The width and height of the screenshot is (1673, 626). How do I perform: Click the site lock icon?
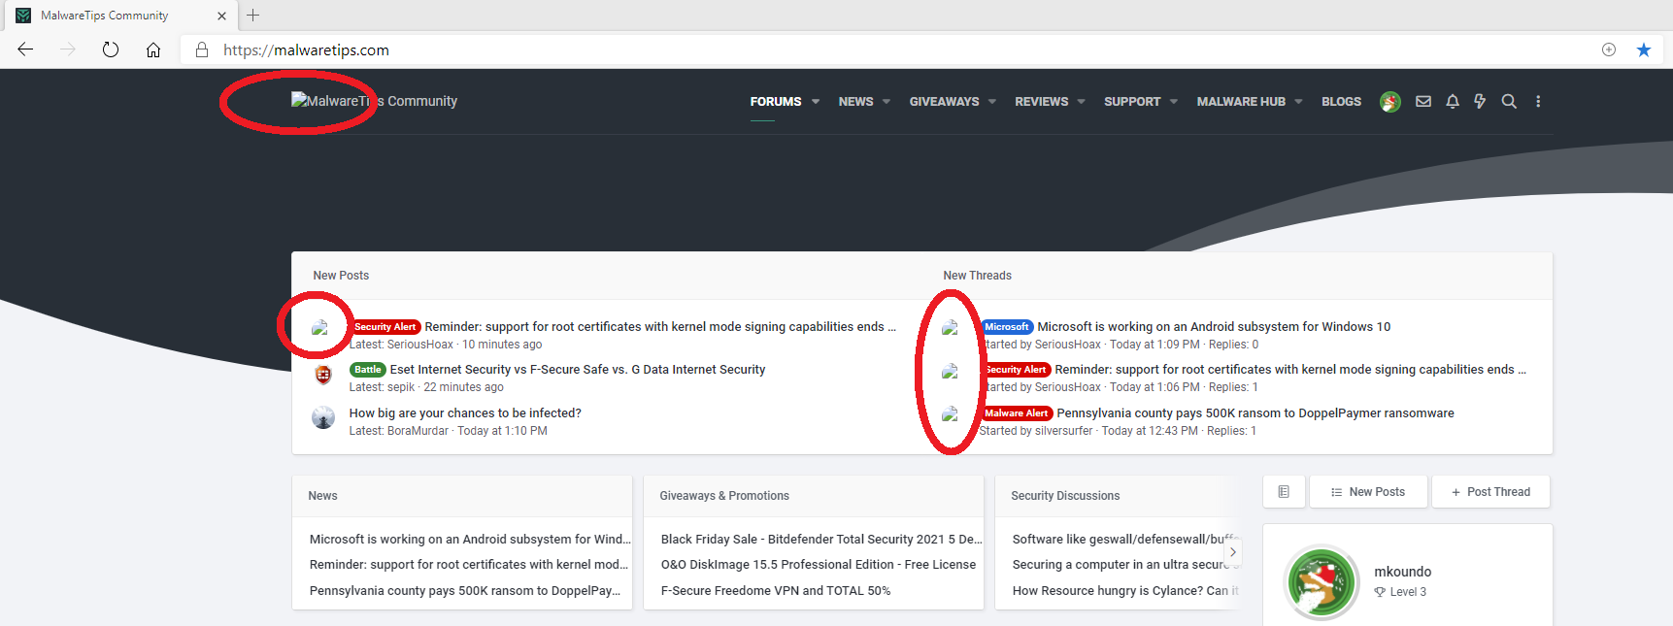202,49
